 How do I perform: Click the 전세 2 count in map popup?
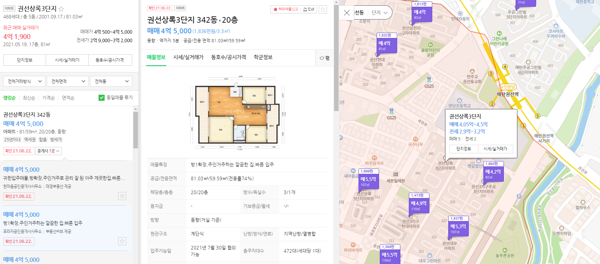coord(471,139)
